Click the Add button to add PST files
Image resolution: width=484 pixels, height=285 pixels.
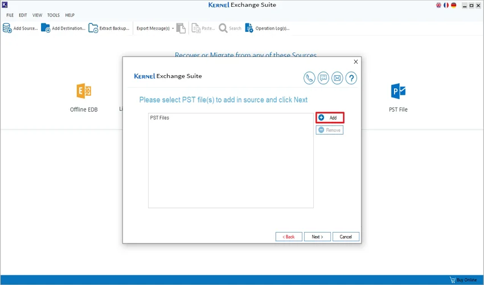click(330, 117)
